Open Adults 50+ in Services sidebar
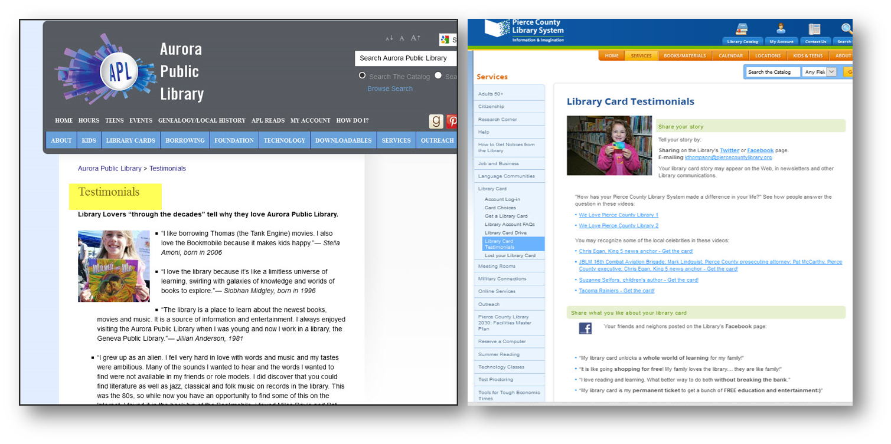The width and height of the screenshot is (891, 444). (510, 94)
